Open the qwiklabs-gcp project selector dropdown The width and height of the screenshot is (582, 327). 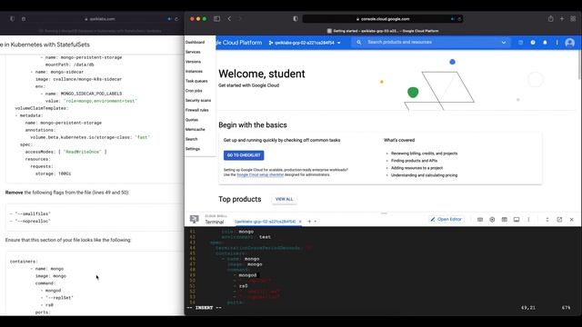click(305, 43)
